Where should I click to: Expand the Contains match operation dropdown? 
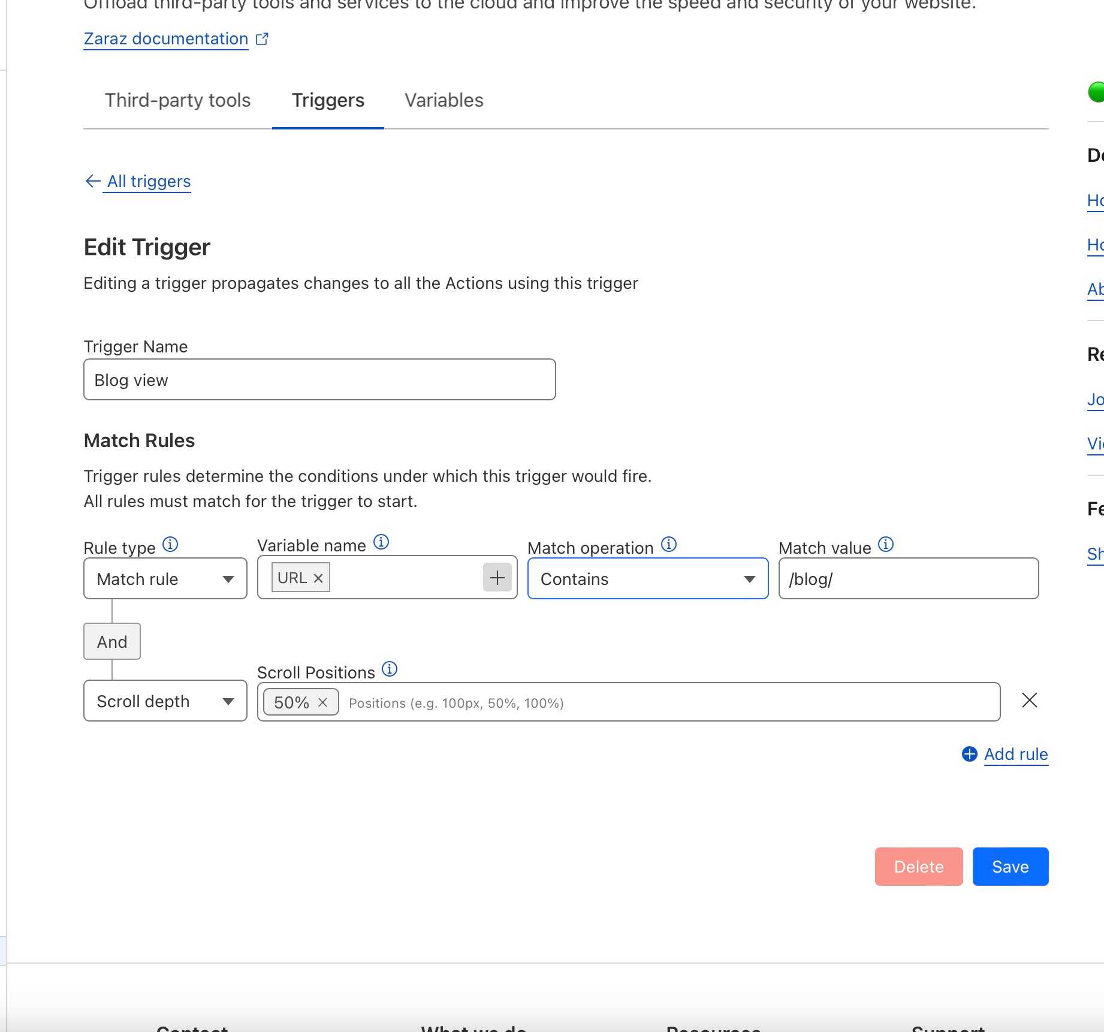click(647, 579)
